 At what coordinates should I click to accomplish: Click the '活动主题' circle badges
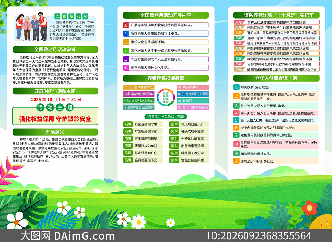click(55, 107)
